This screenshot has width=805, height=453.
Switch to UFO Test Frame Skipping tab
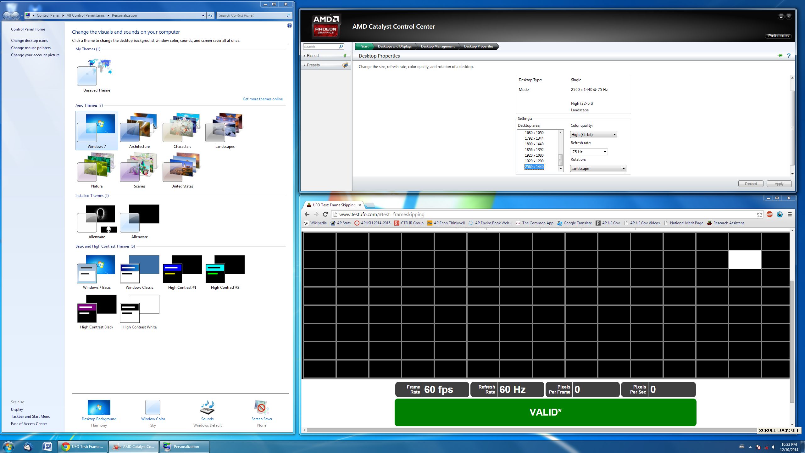point(333,205)
